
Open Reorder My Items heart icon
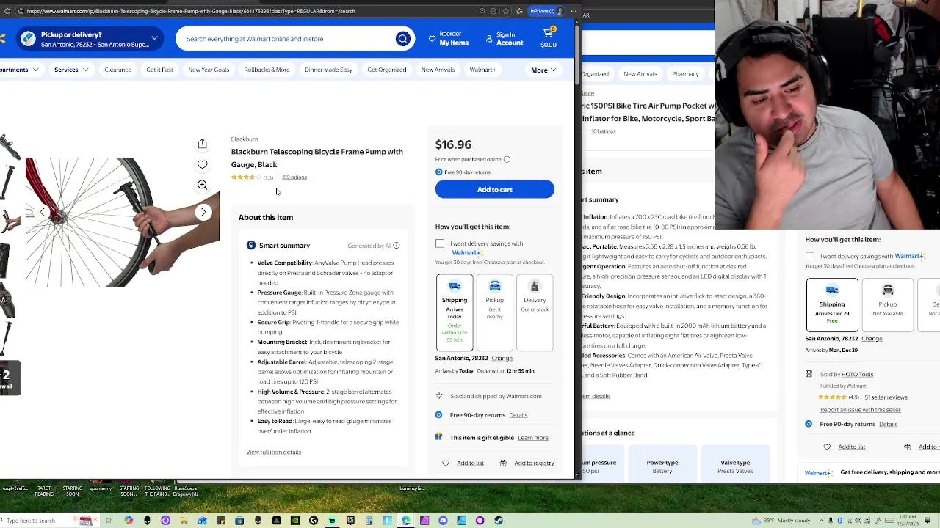[x=432, y=39]
